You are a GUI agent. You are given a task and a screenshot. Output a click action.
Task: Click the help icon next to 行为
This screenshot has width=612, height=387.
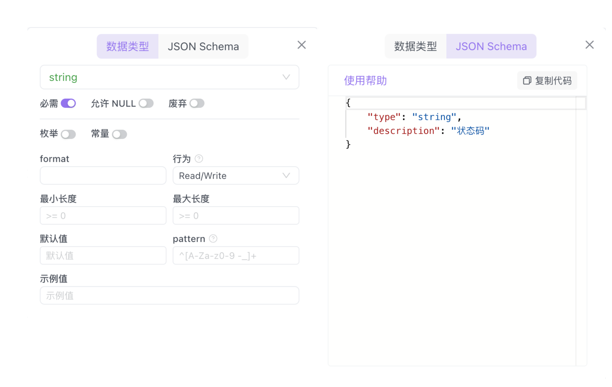[x=199, y=159]
